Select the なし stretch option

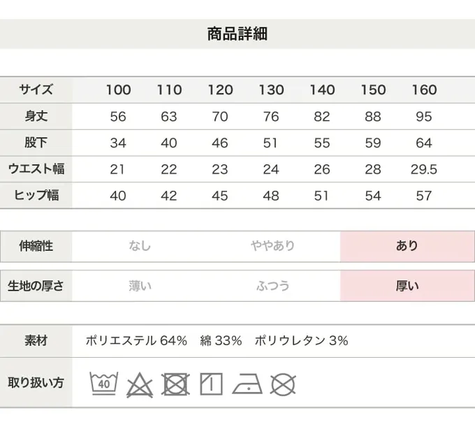tap(140, 246)
